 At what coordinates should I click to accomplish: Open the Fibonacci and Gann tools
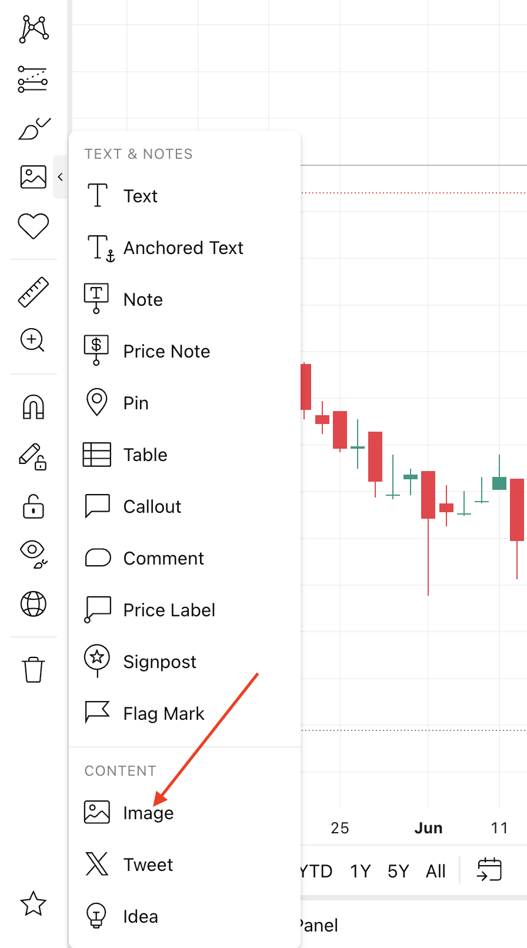pos(33,79)
